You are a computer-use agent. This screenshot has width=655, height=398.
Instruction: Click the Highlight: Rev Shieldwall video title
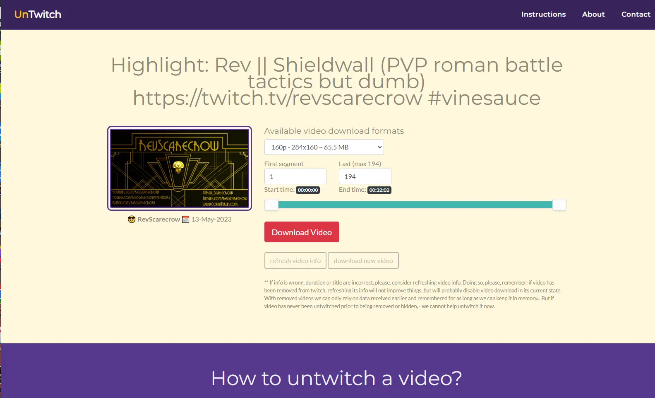pos(336,82)
